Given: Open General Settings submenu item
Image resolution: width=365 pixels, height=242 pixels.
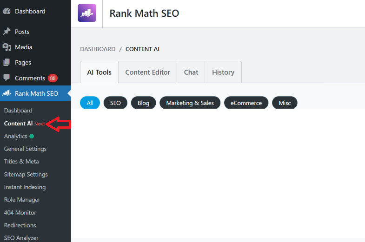Looking at the screenshot, I should point(25,149).
